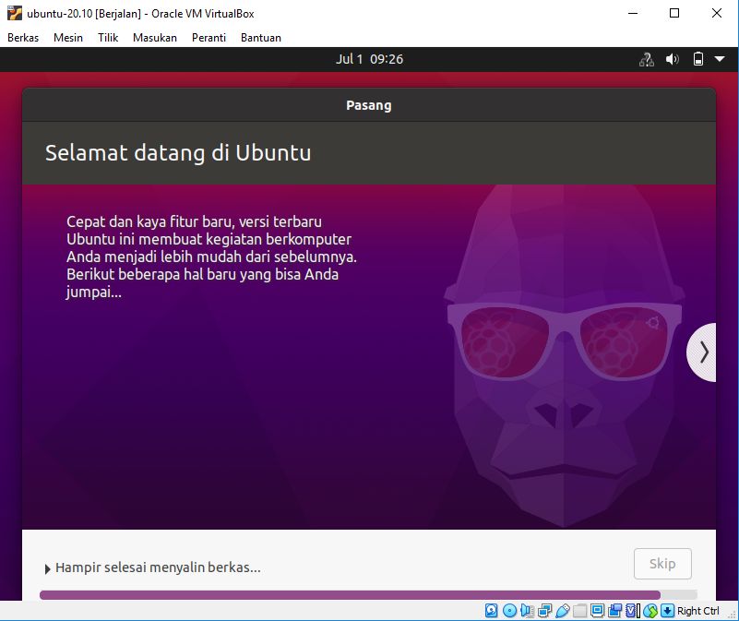The height and width of the screenshot is (621, 739).
Task: Click the Pasang installer title bar
Action: (x=368, y=105)
